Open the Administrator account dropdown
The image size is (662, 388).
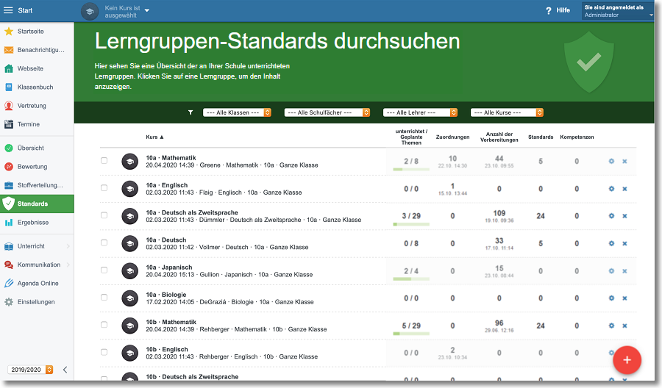click(618, 11)
